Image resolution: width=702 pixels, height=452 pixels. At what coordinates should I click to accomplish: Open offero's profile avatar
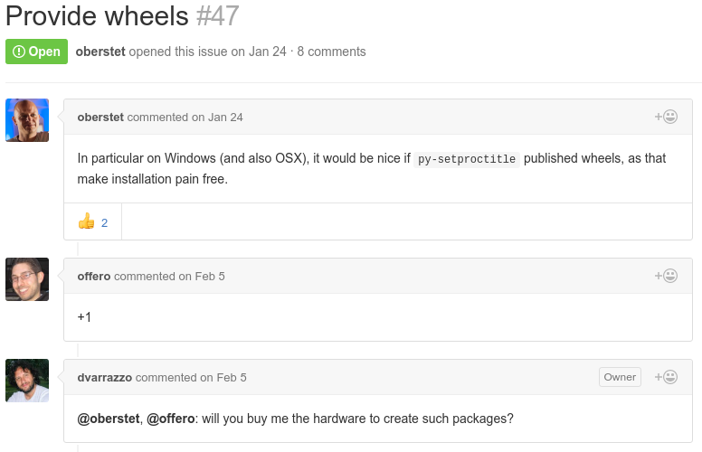27,279
